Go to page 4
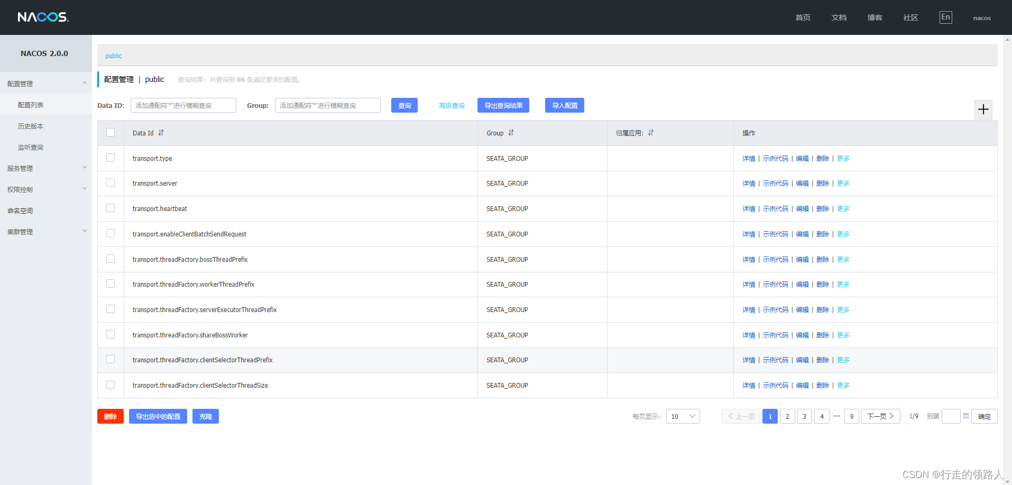The height and width of the screenshot is (485, 1012). tap(822, 416)
